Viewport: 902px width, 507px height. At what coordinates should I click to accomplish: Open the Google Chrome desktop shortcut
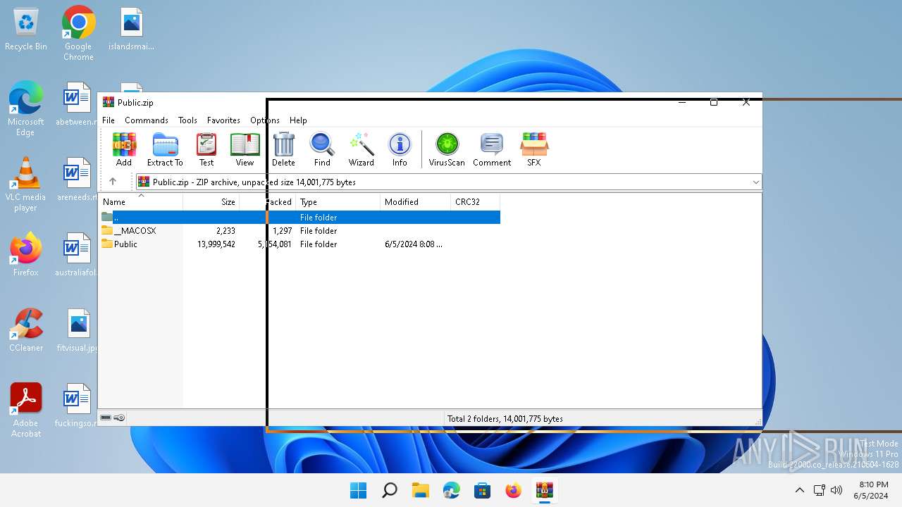click(x=78, y=32)
